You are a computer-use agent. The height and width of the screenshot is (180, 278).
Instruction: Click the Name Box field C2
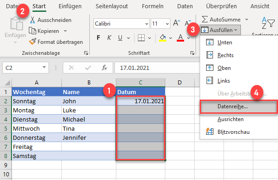(x=26, y=68)
